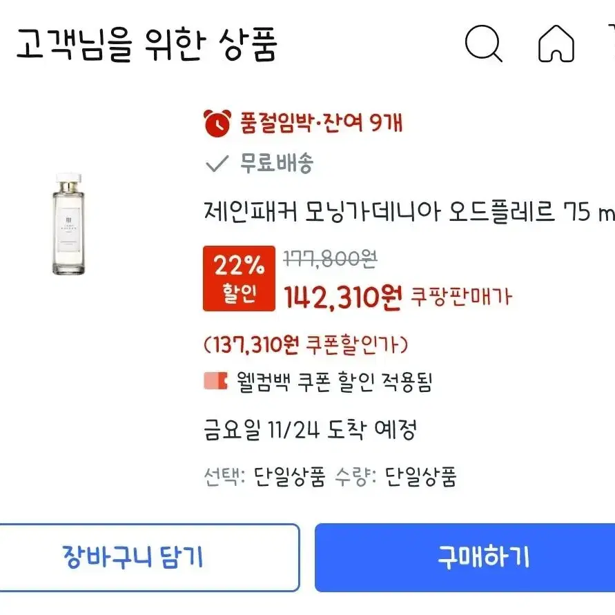
Task: Open search with the magnifying glass icon
Action: [484, 43]
